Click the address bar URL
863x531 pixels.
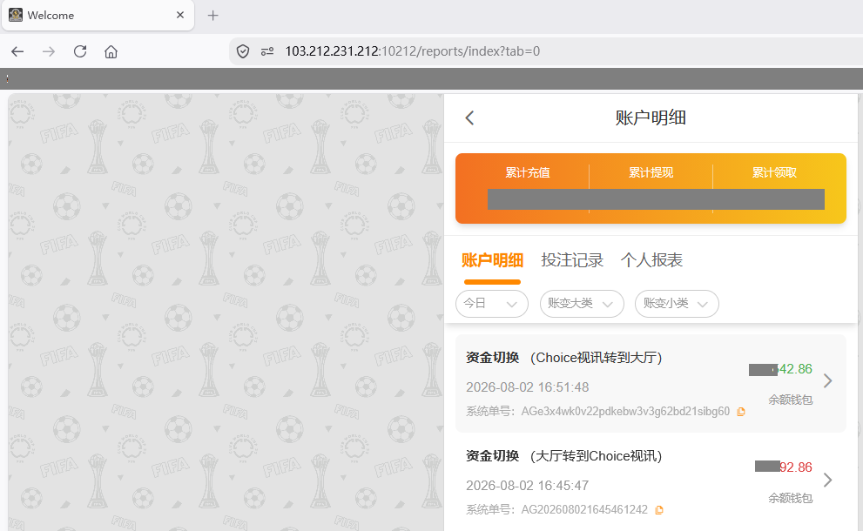(x=412, y=51)
